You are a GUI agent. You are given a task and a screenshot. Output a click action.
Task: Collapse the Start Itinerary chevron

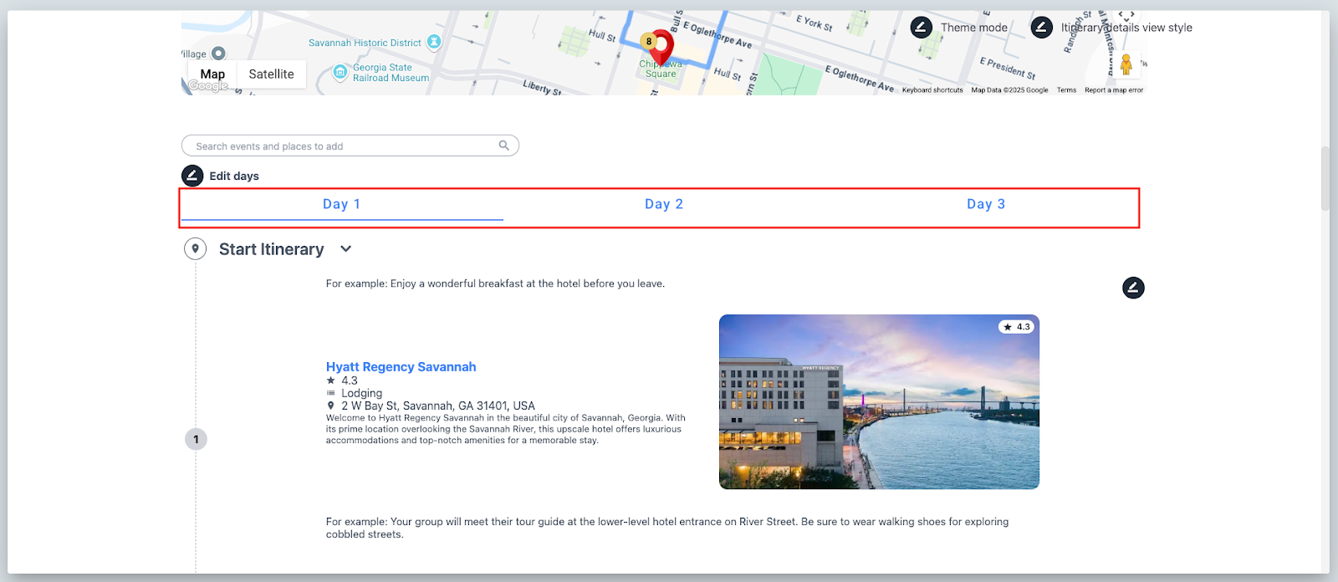click(346, 249)
